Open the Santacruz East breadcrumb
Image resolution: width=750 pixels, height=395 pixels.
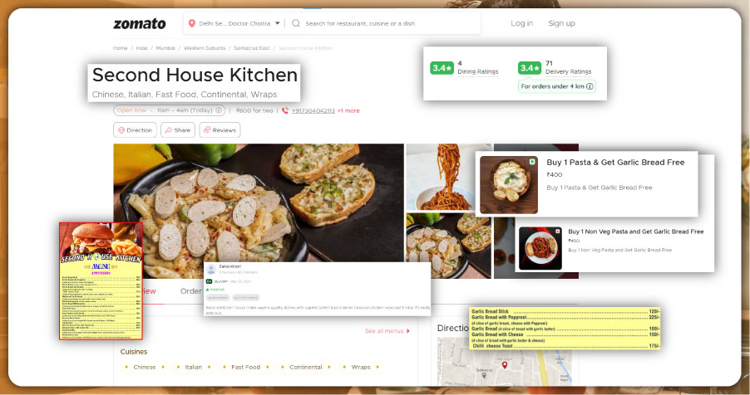click(x=256, y=48)
